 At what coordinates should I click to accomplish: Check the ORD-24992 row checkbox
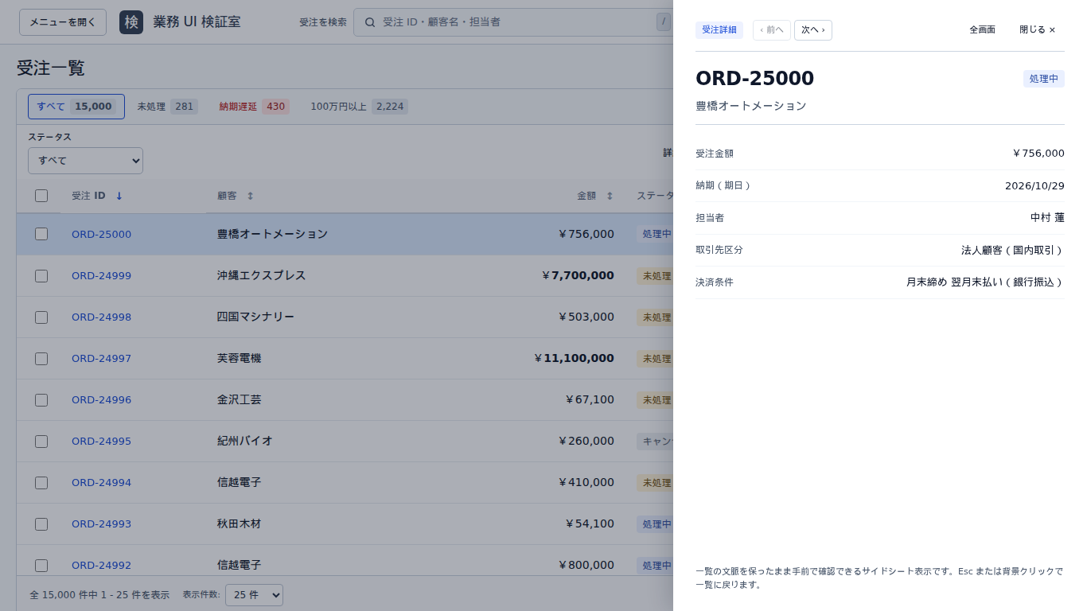point(41,566)
